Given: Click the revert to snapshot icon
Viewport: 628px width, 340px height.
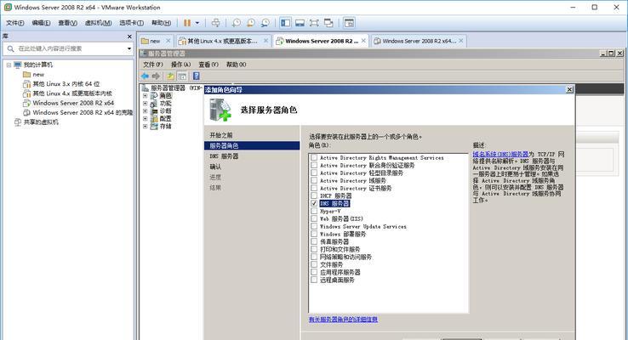Looking at the screenshot, I should (x=251, y=23).
